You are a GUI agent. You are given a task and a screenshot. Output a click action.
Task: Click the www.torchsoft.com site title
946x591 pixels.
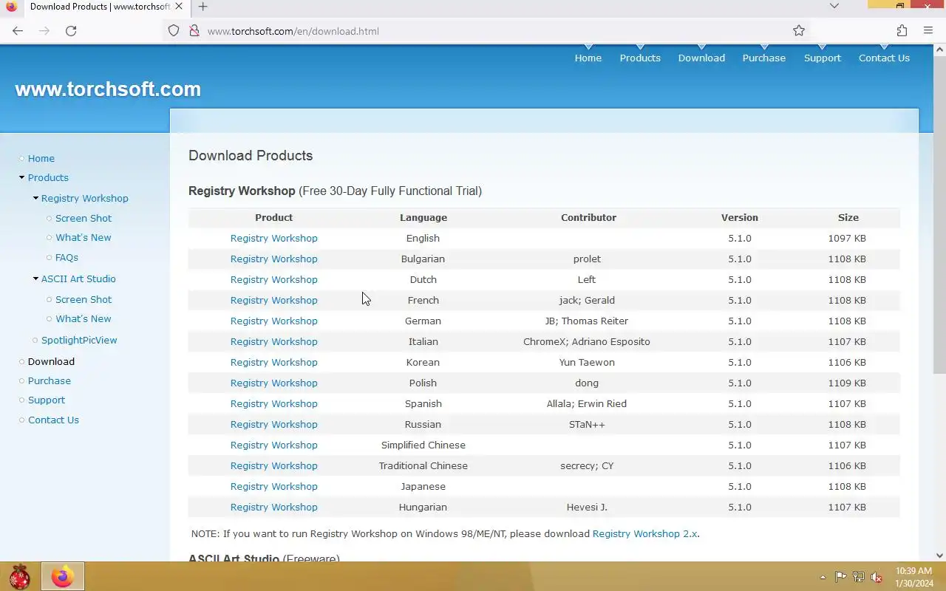click(108, 89)
